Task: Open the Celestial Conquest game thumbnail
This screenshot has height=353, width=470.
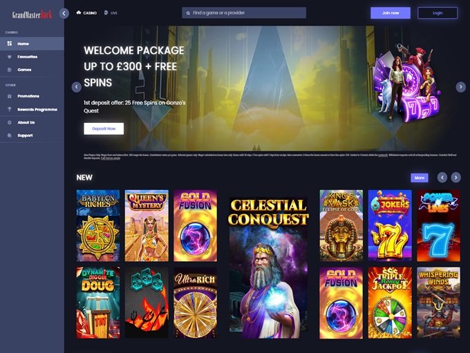Action: point(269,268)
